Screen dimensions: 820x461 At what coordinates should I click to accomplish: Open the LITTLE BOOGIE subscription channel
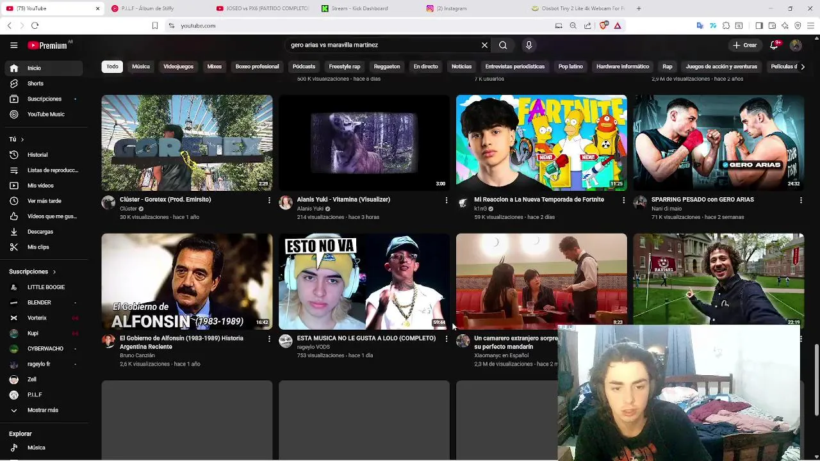coord(44,287)
